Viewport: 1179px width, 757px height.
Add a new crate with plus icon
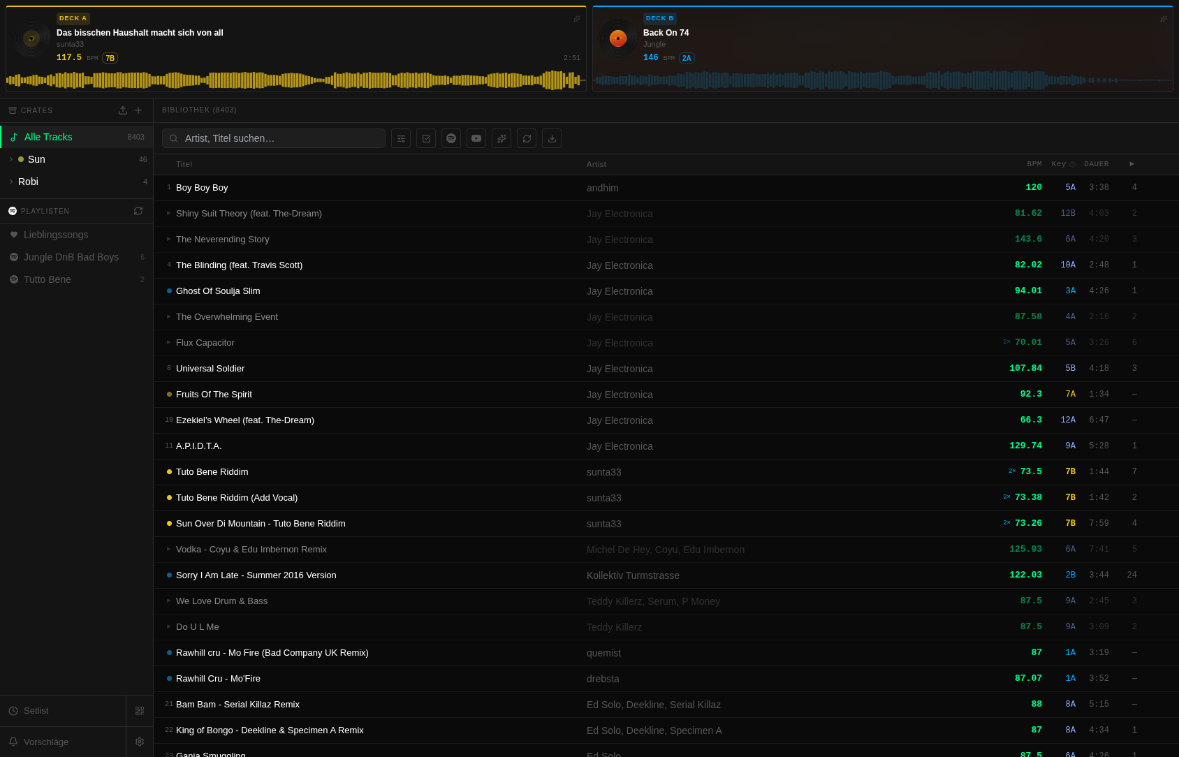tap(138, 110)
